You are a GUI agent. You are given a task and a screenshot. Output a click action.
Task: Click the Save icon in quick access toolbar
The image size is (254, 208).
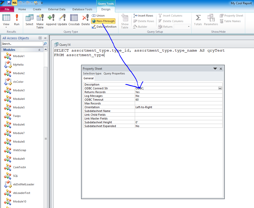coord(9,3)
